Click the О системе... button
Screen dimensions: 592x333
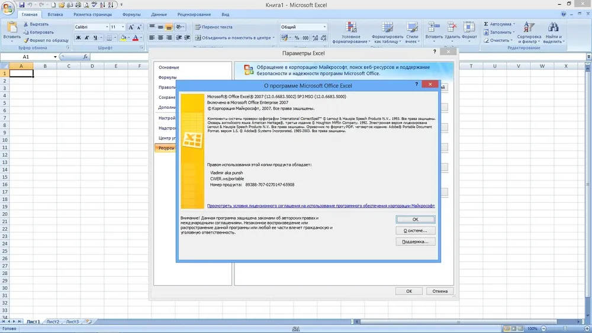pos(416,231)
